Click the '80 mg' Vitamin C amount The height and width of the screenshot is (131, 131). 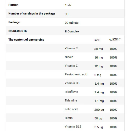point(99,49)
